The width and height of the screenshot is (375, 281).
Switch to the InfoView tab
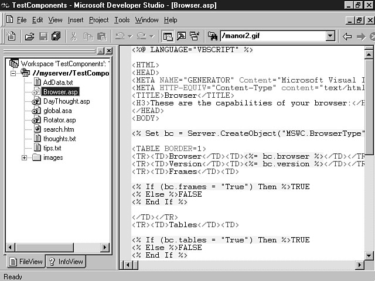point(66,262)
